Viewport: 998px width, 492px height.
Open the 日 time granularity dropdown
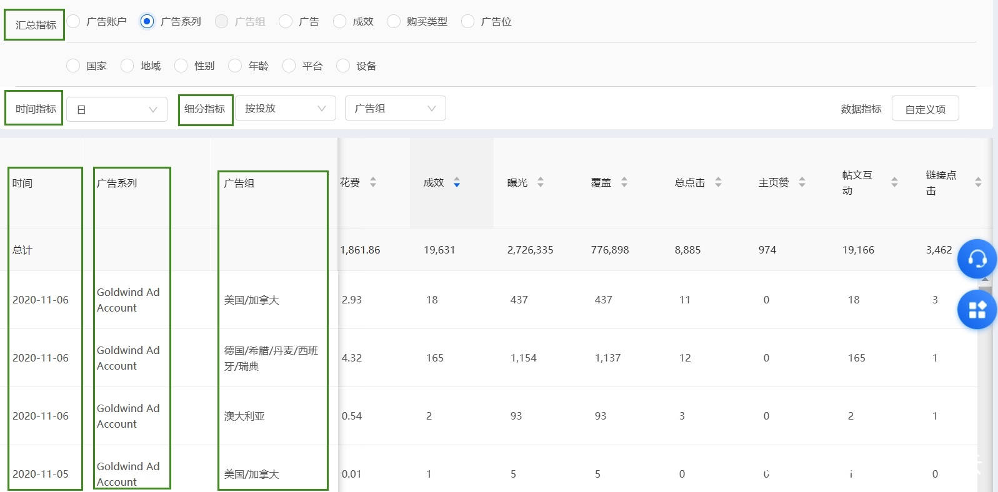(x=117, y=109)
